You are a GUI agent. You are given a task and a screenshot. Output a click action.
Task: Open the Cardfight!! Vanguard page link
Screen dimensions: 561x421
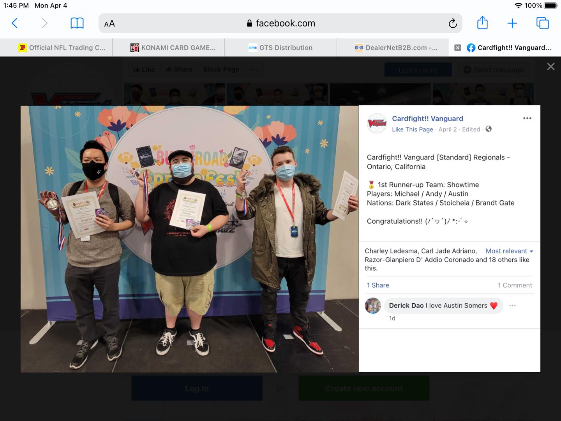tap(427, 119)
